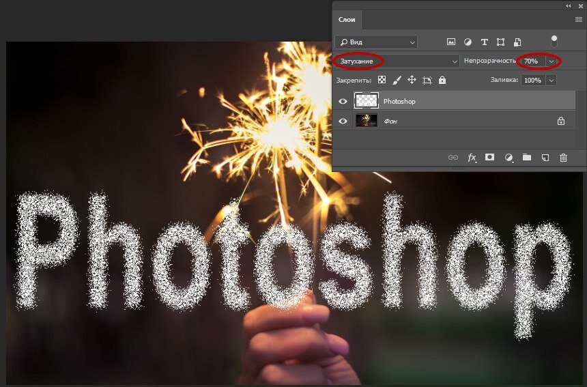The width and height of the screenshot is (587, 387).
Task: Expand the Заливка fill slider arrow
Action: [552, 80]
